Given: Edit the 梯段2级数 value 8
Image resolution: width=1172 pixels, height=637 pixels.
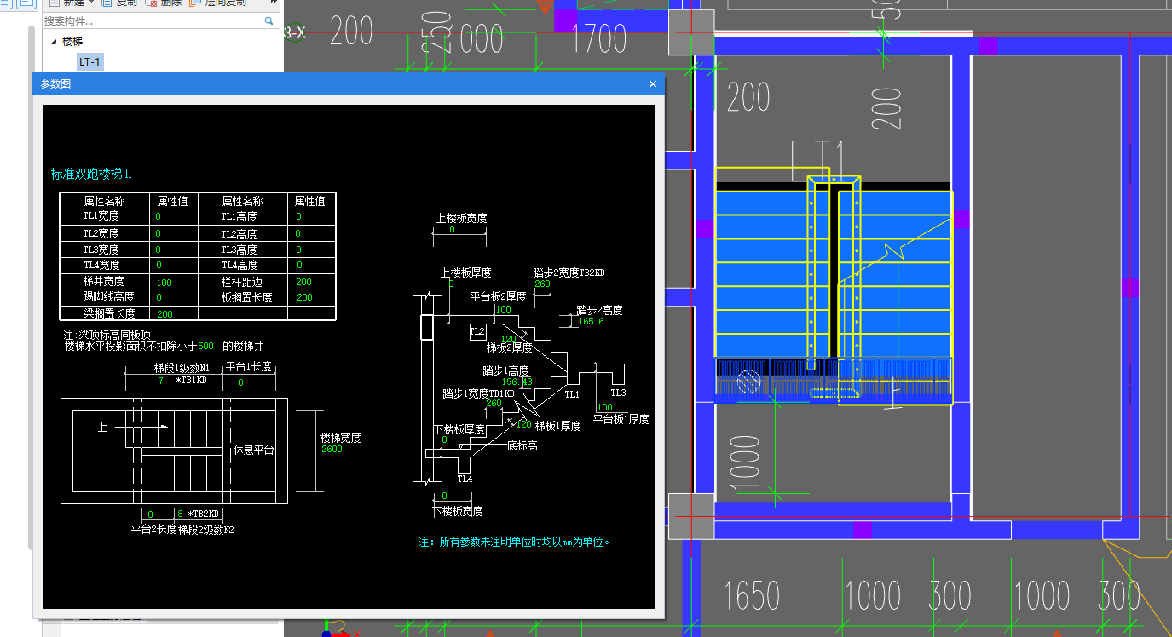Looking at the screenshot, I should coord(180,514).
